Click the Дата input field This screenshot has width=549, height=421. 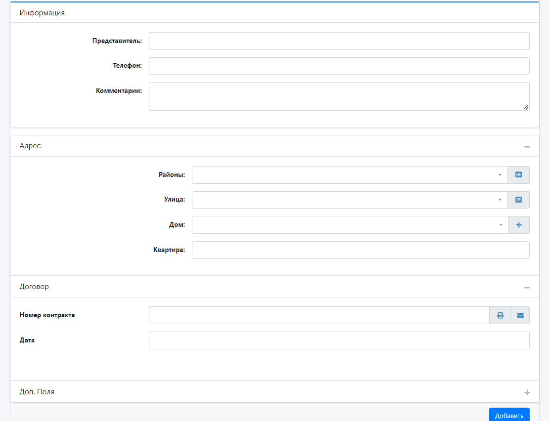click(339, 340)
